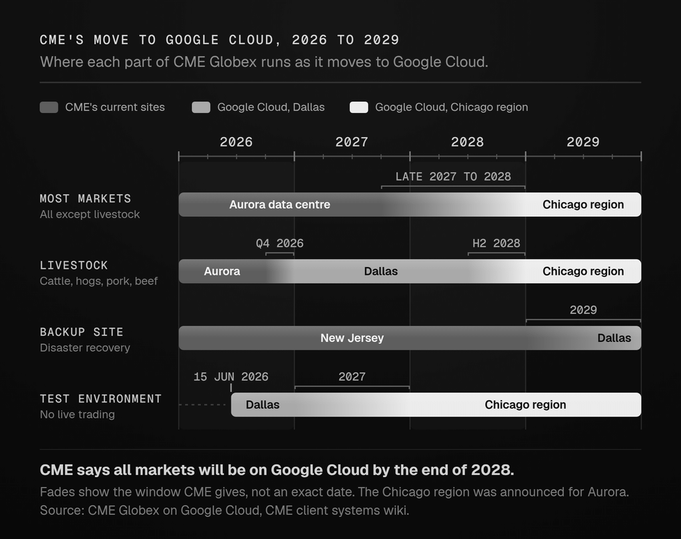
Task: Click 'Aurora data centre' bar label
Action: click(x=280, y=205)
